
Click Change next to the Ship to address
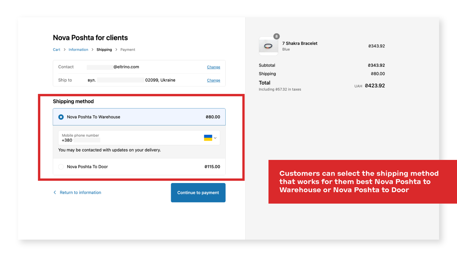[x=213, y=80]
